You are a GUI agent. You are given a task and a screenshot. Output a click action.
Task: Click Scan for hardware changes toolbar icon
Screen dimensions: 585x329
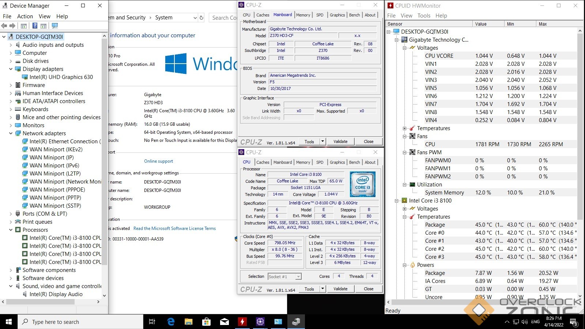[x=55, y=26]
